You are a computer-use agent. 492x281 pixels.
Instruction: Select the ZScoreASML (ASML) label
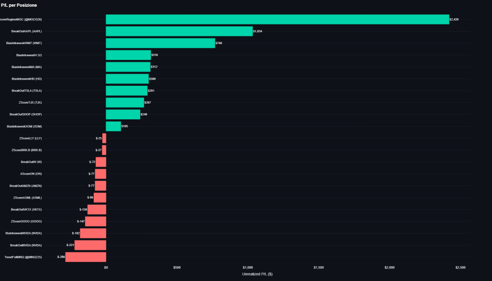click(26, 197)
